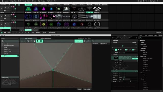The image size is (163, 92).
Task: Click the RESYNC button
Action: pos(38,33)
